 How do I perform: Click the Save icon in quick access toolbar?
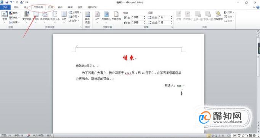[x=7, y=2]
